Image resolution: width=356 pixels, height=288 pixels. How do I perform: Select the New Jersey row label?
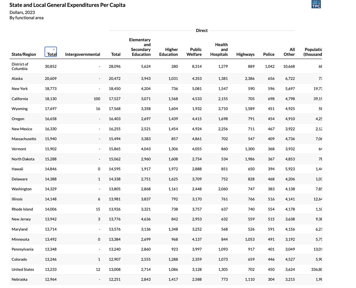(x=21, y=219)
